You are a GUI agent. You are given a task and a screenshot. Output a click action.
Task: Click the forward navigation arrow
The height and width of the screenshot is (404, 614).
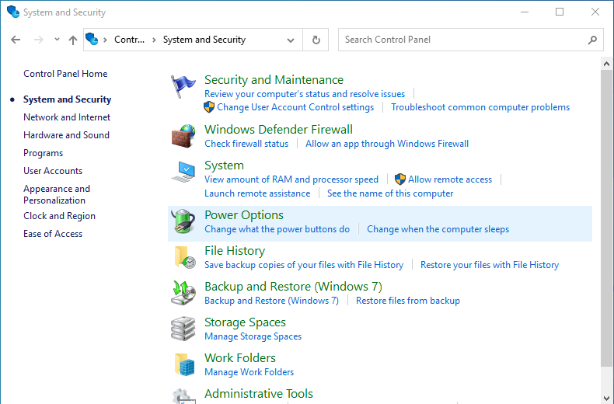(38, 40)
